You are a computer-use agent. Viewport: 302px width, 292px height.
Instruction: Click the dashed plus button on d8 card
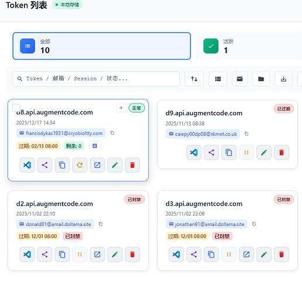point(121,108)
